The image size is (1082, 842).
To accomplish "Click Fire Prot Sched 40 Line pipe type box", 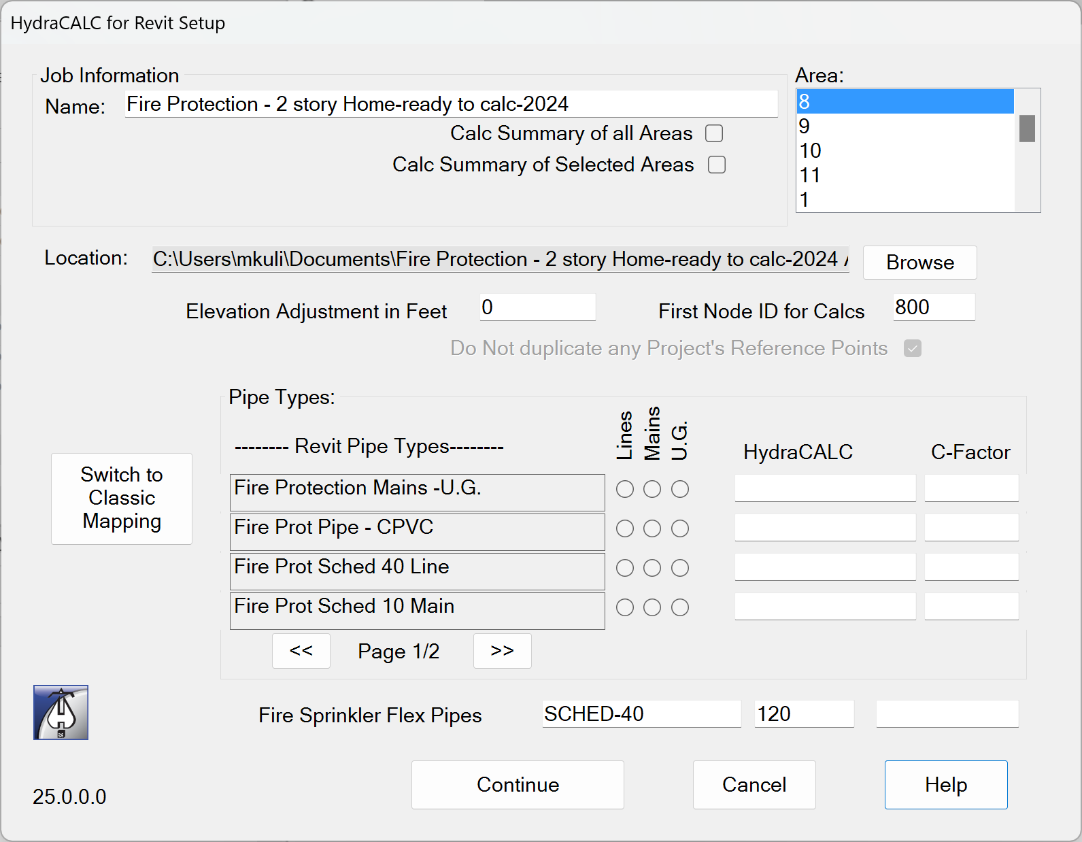I will click(x=418, y=571).
